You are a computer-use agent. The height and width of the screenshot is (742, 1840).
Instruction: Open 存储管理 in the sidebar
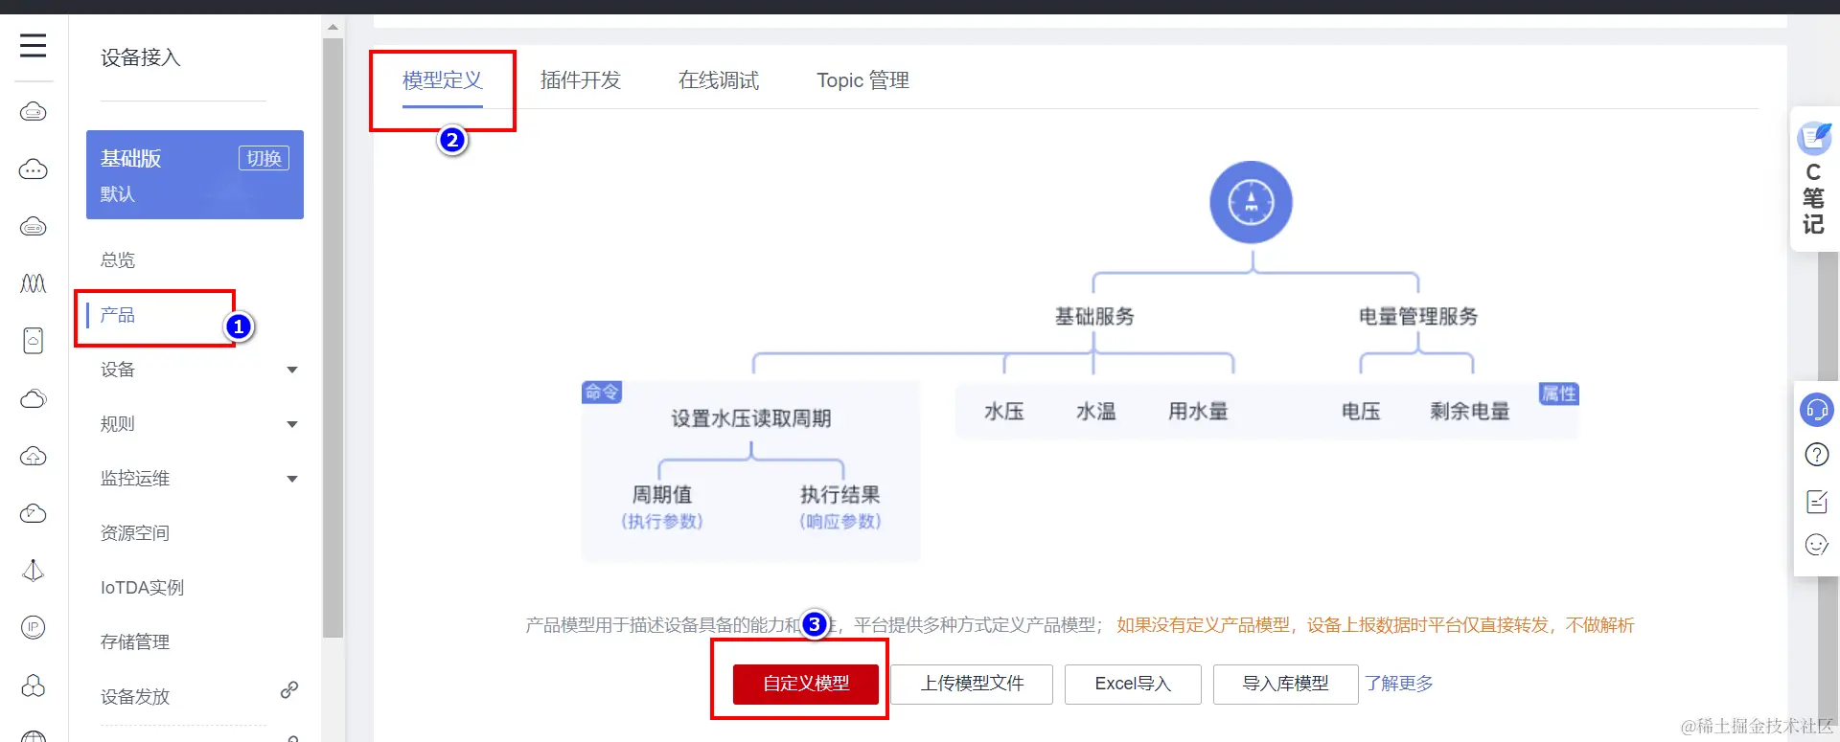[135, 641]
